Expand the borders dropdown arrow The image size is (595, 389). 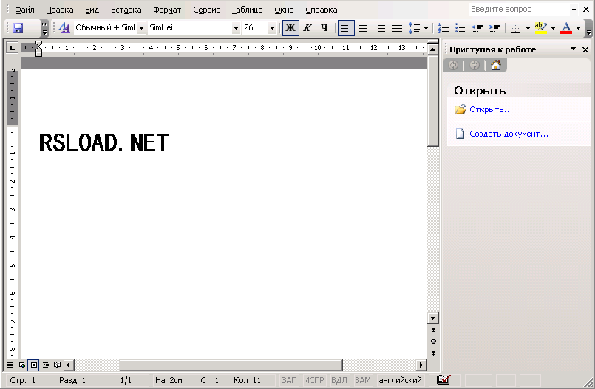click(x=528, y=28)
